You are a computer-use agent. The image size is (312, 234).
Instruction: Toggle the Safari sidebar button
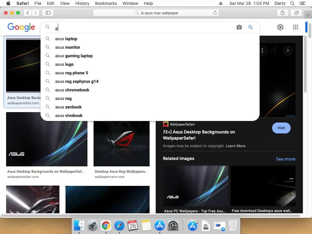coord(48,13)
